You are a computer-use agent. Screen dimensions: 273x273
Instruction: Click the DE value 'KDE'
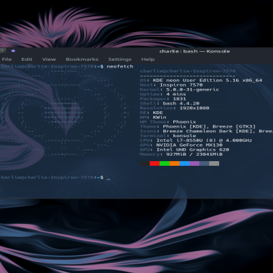[158, 113]
